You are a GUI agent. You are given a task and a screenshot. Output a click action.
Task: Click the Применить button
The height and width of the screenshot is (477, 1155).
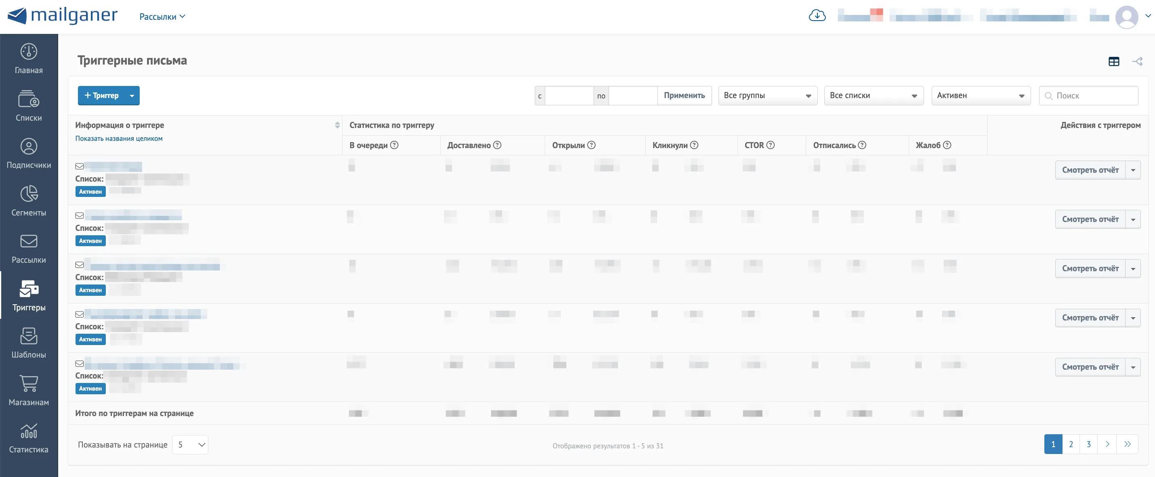coord(684,95)
